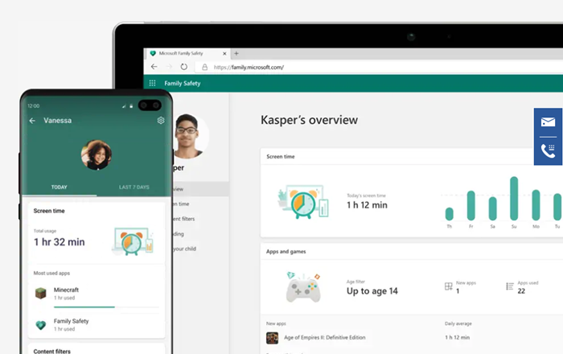Viewport: 563px width, 354px height.
Task: Click 'Up to age 14' age filter
Action: (372, 291)
